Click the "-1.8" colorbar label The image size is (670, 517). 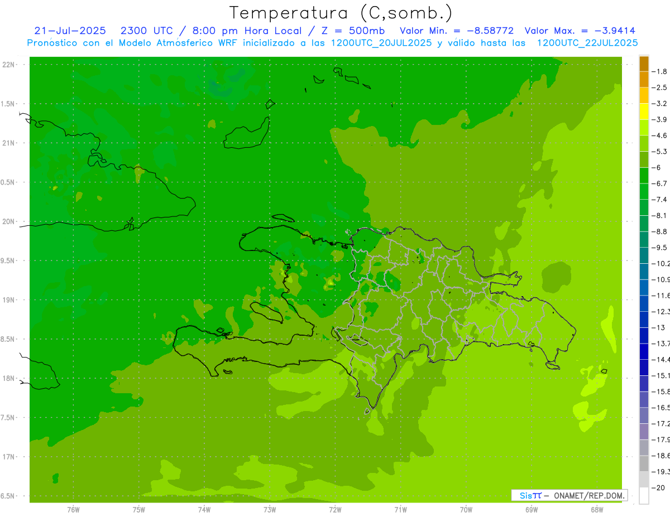661,71
